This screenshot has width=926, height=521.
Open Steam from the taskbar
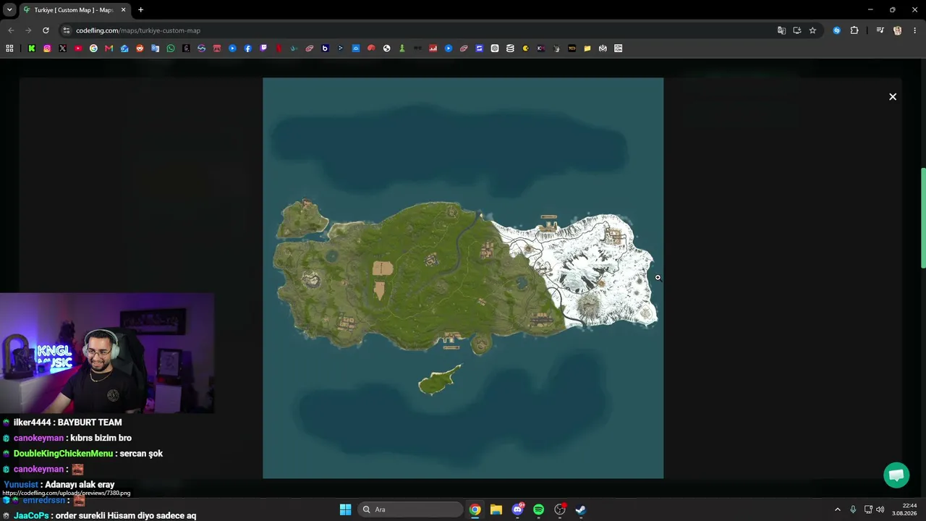tap(580, 509)
